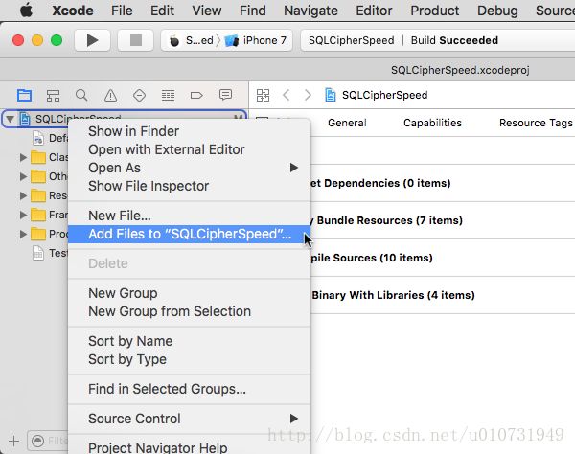
Task: Show the Issue navigator warning icon
Action: pos(110,95)
